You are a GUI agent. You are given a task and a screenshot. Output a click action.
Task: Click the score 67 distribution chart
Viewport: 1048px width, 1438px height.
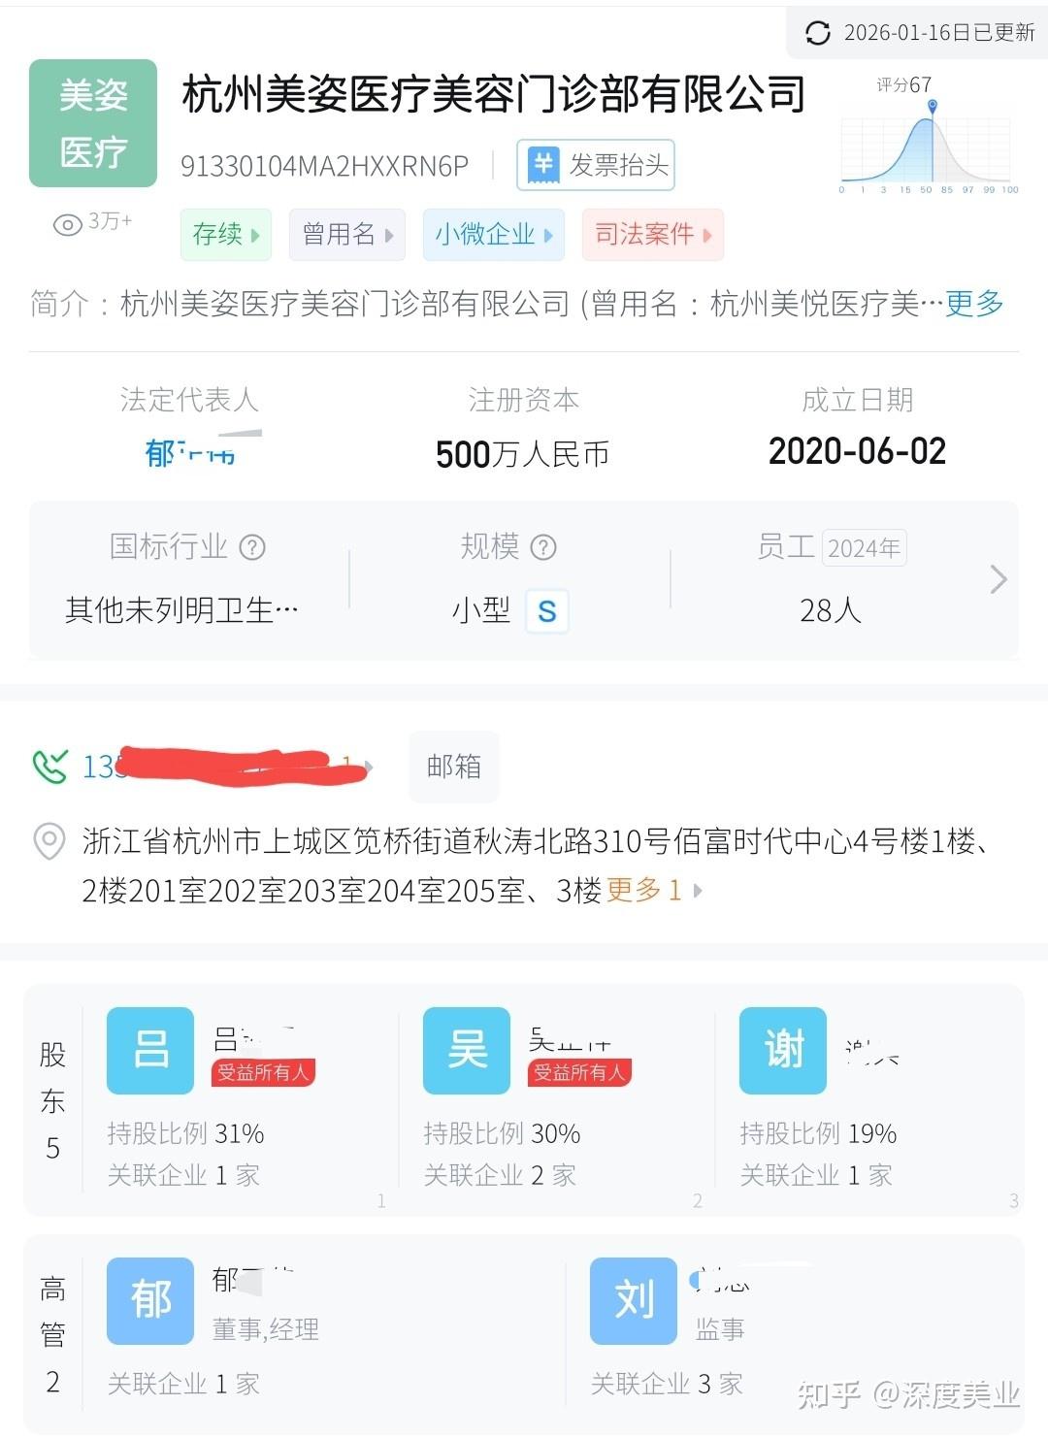(x=927, y=146)
